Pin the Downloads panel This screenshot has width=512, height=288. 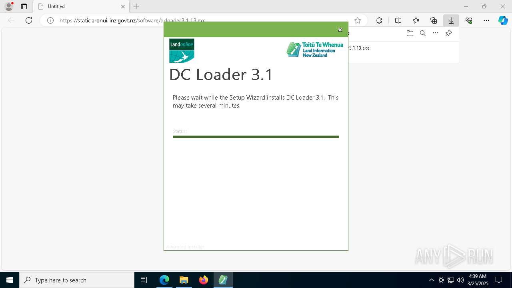(448, 33)
